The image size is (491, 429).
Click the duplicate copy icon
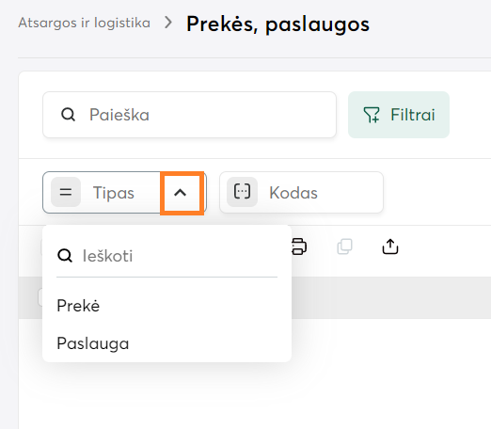(344, 246)
